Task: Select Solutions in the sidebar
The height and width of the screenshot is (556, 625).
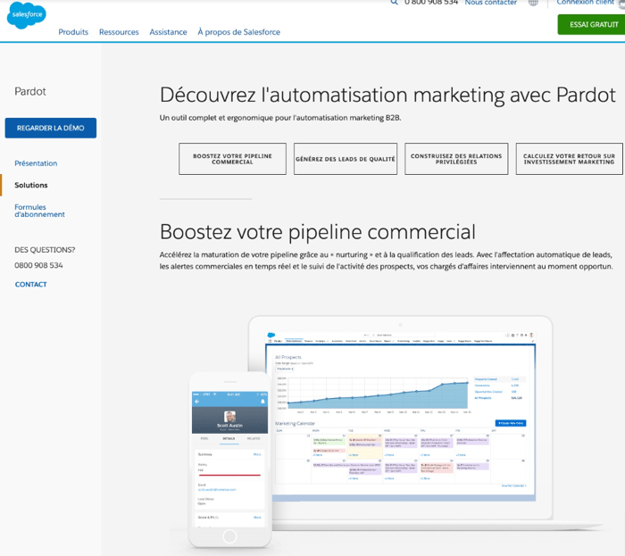Action: coord(31,186)
